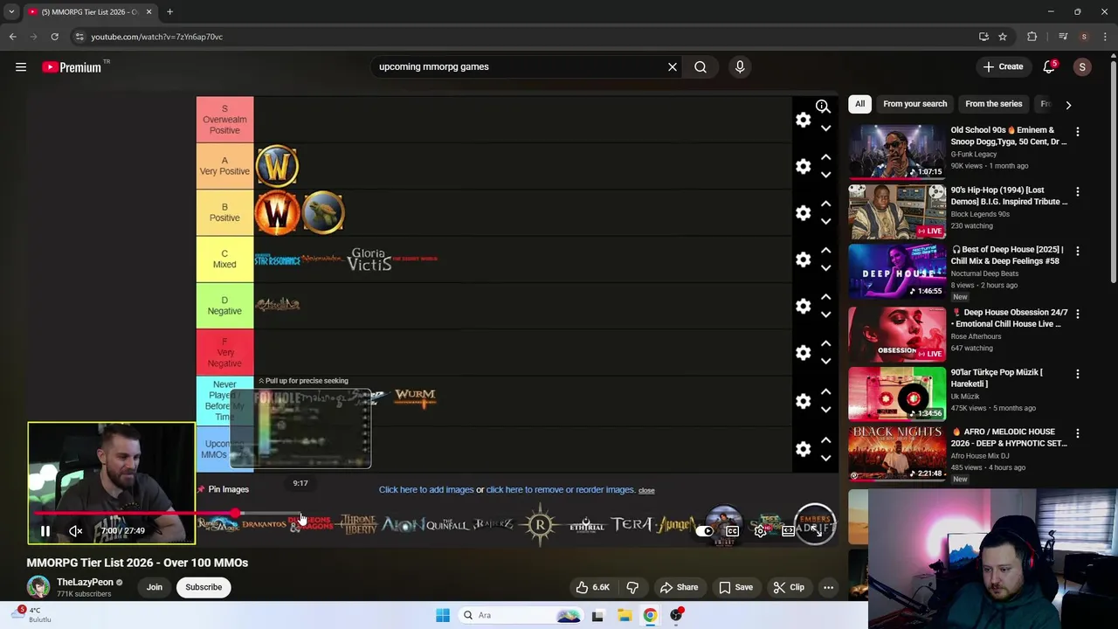Click Create button in YouTube header
Screen dimensions: 1118x629
1002,66
